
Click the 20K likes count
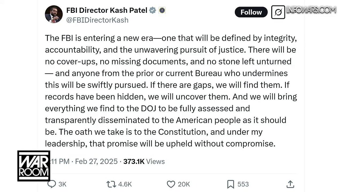click(x=184, y=184)
